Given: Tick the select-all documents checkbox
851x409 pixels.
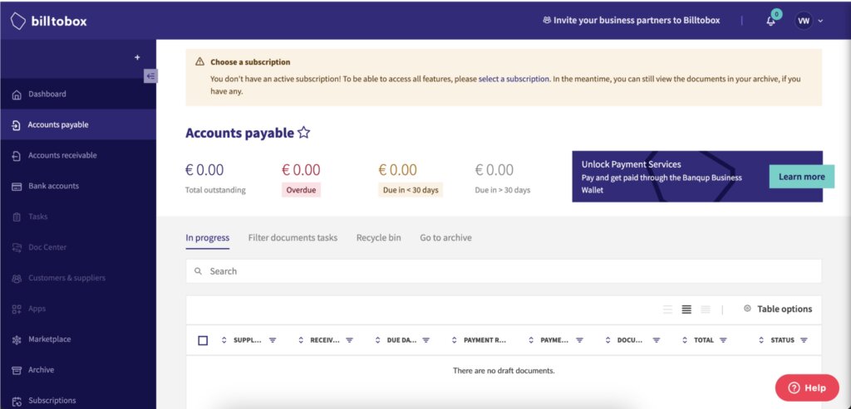Looking at the screenshot, I should point(203,341).
